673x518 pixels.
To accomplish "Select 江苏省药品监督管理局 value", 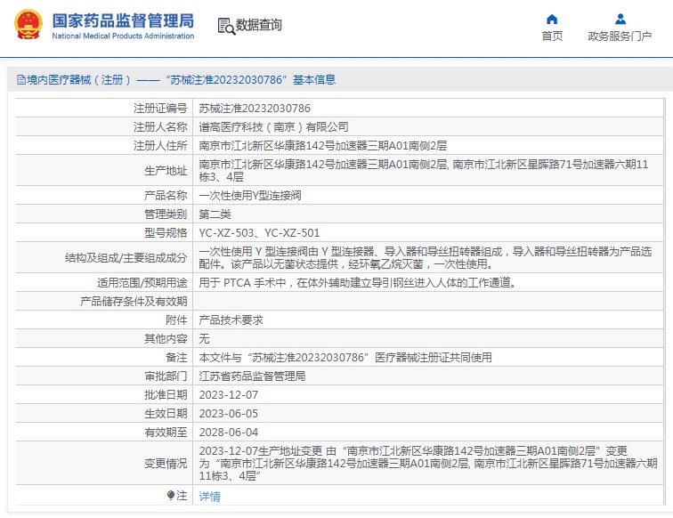I will point(252,376).
